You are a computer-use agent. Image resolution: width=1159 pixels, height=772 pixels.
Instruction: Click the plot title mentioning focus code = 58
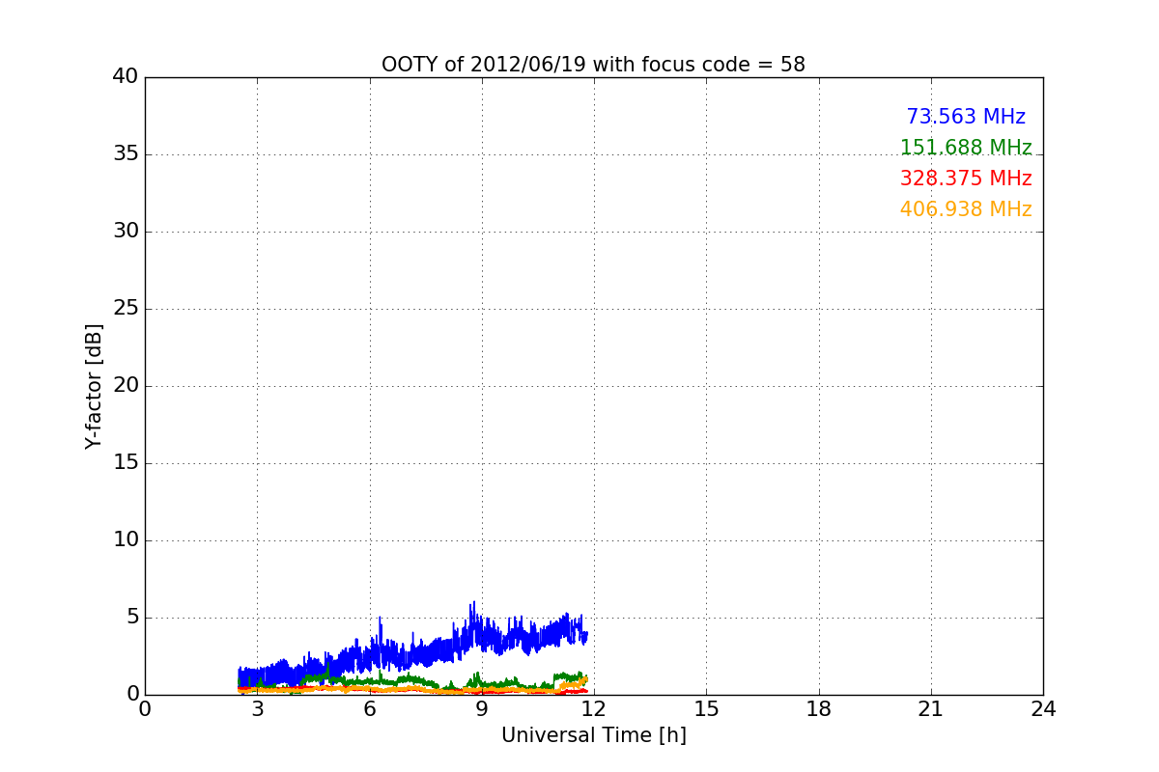pyautogui.click(x=593, y=65)
